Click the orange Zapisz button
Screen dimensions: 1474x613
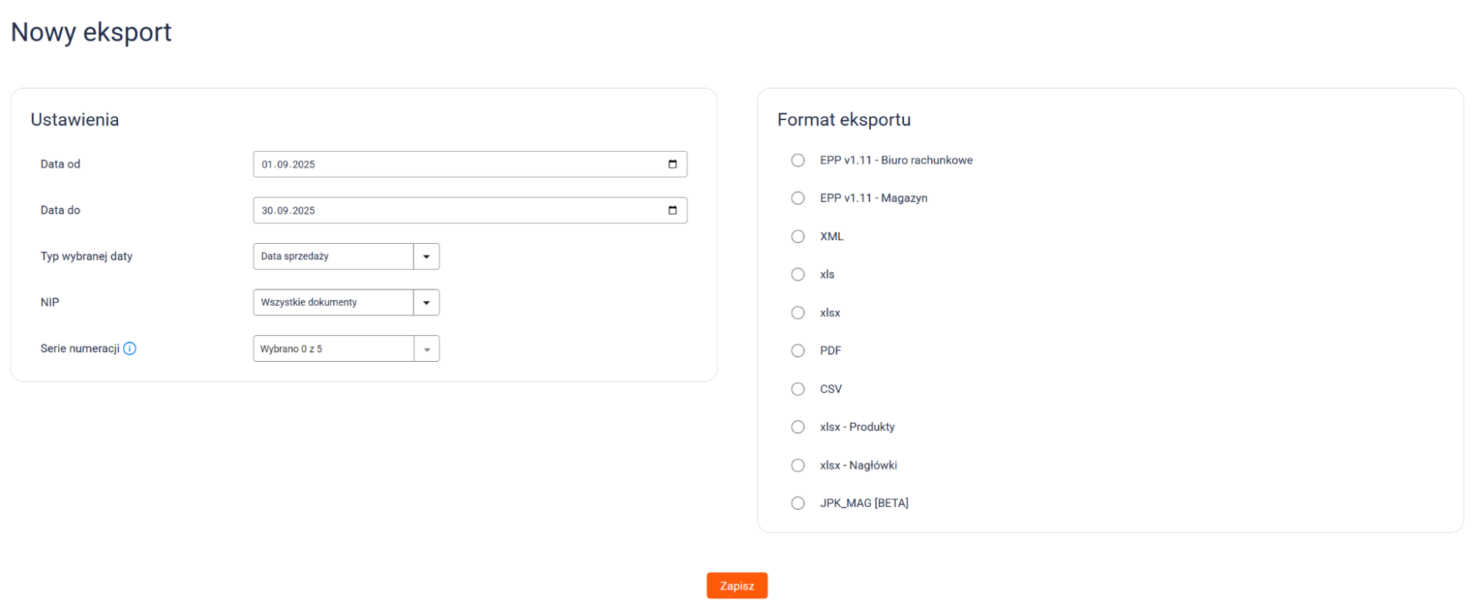(737, 586)
